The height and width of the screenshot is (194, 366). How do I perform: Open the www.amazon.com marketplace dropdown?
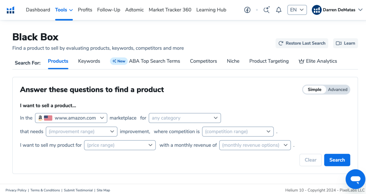[x=71, y=118]
